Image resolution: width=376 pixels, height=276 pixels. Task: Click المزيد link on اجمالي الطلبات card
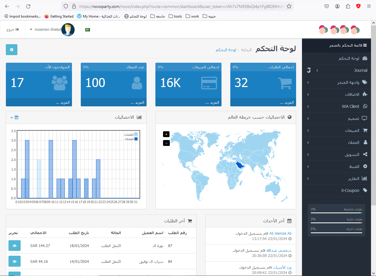287,103
